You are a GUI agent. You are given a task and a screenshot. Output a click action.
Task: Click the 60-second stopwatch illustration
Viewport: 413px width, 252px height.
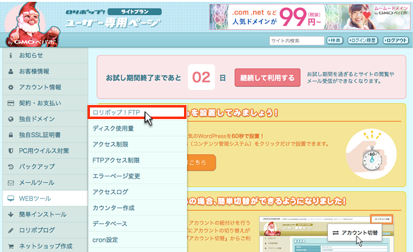coord(371,154)
